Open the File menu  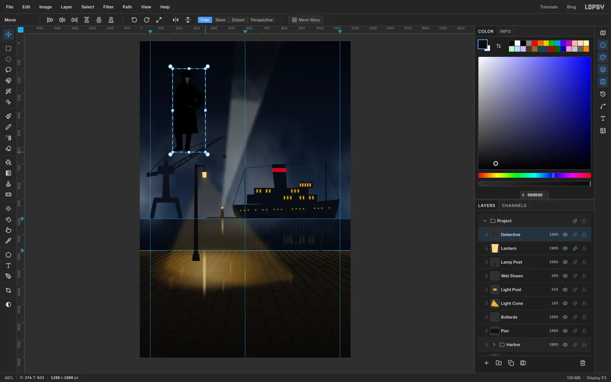(x=10, y=7)
